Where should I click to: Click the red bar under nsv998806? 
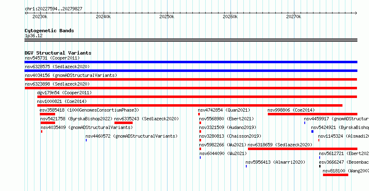tap(313, 114)
